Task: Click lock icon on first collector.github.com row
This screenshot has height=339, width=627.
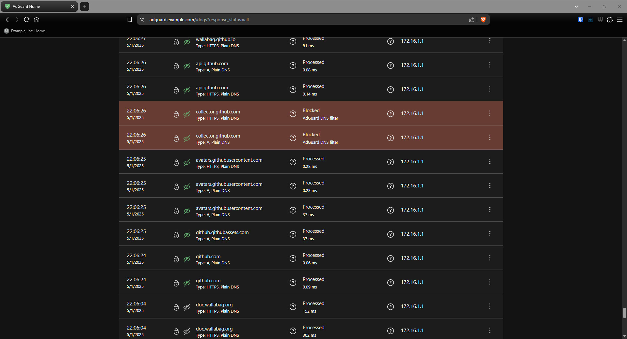Action: click(x=176, y=114)
